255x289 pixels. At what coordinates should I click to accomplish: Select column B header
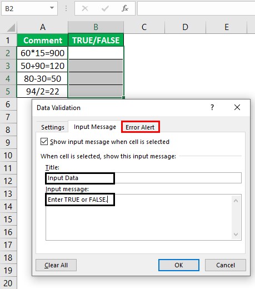click(x=96, y=27)
